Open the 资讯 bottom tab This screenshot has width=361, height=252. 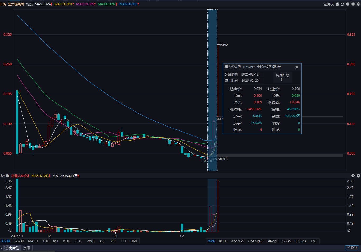27,248
